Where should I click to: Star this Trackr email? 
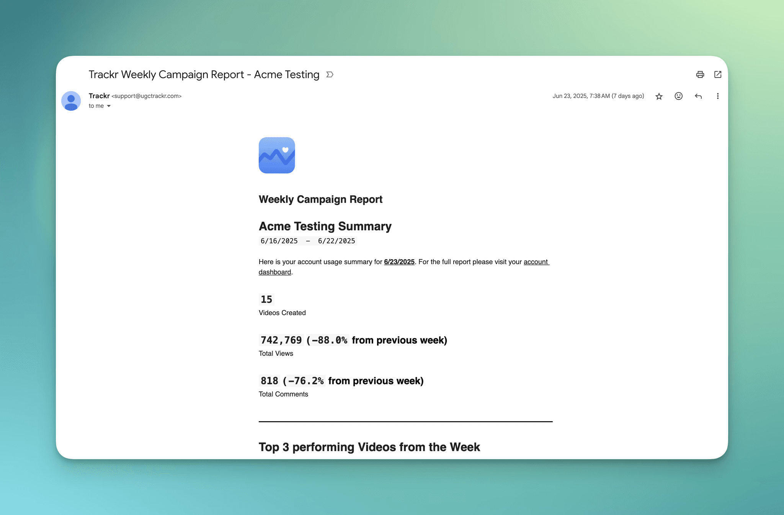[659, 96]
